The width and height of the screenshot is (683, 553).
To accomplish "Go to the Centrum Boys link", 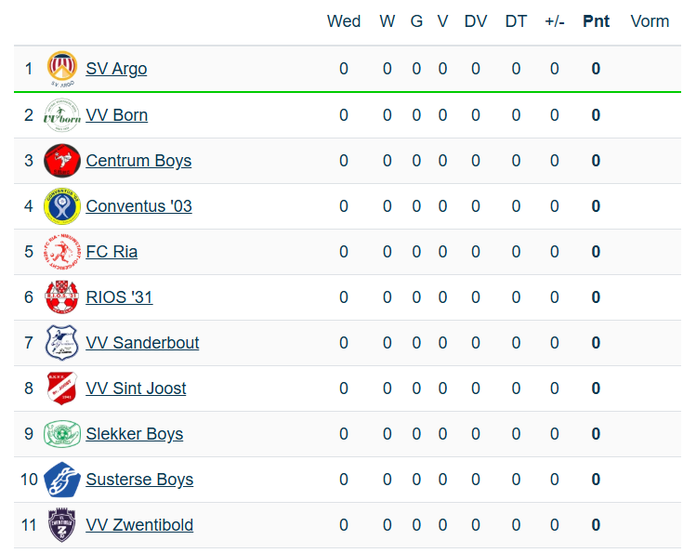I will point(138,161).
